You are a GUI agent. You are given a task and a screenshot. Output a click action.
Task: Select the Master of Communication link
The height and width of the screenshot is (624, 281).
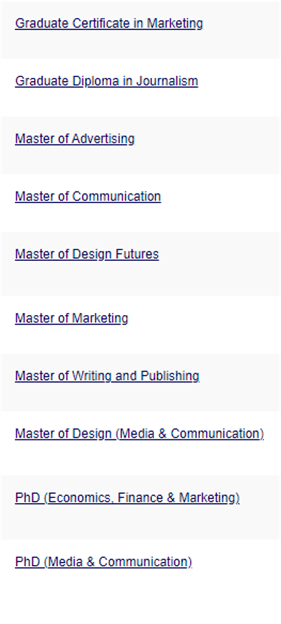click(x=88, y=197)
